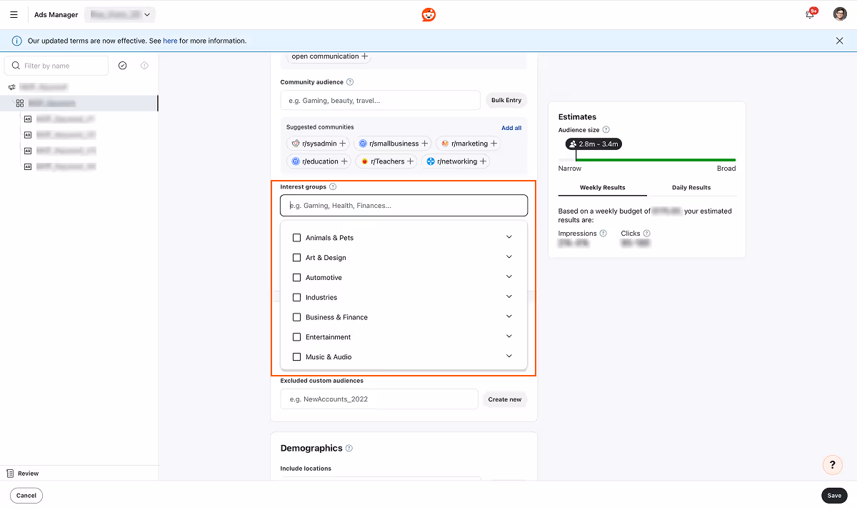Viewport: 857px width, 510px height.
Task: Open the Reddit logo in the top bar
Action: (x=428, y=14)
